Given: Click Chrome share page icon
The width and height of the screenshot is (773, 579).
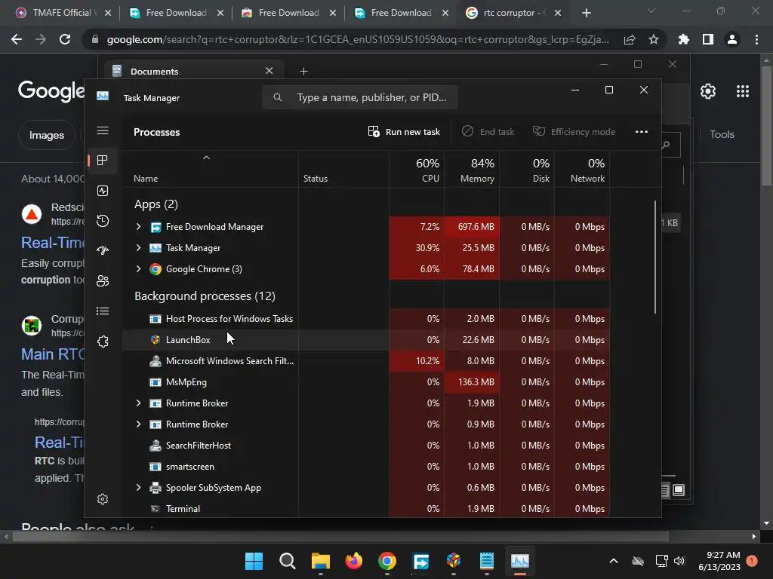Looking at the screenshot, I should tap(630, 39).
